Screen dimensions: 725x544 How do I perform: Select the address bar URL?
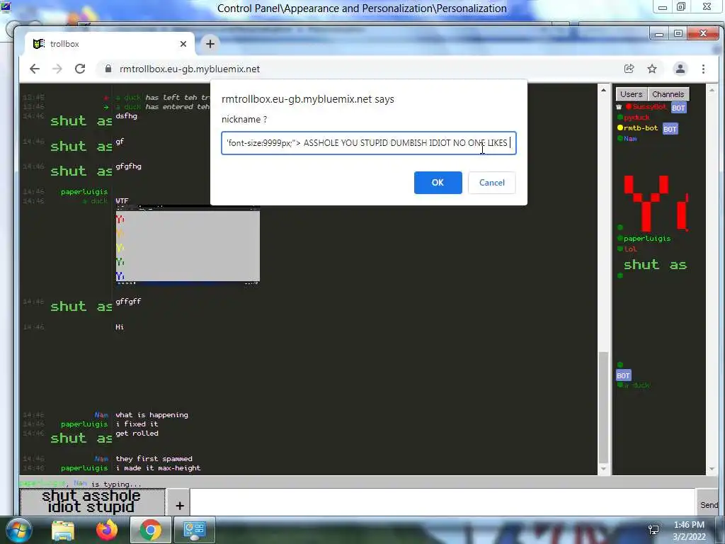190,69
